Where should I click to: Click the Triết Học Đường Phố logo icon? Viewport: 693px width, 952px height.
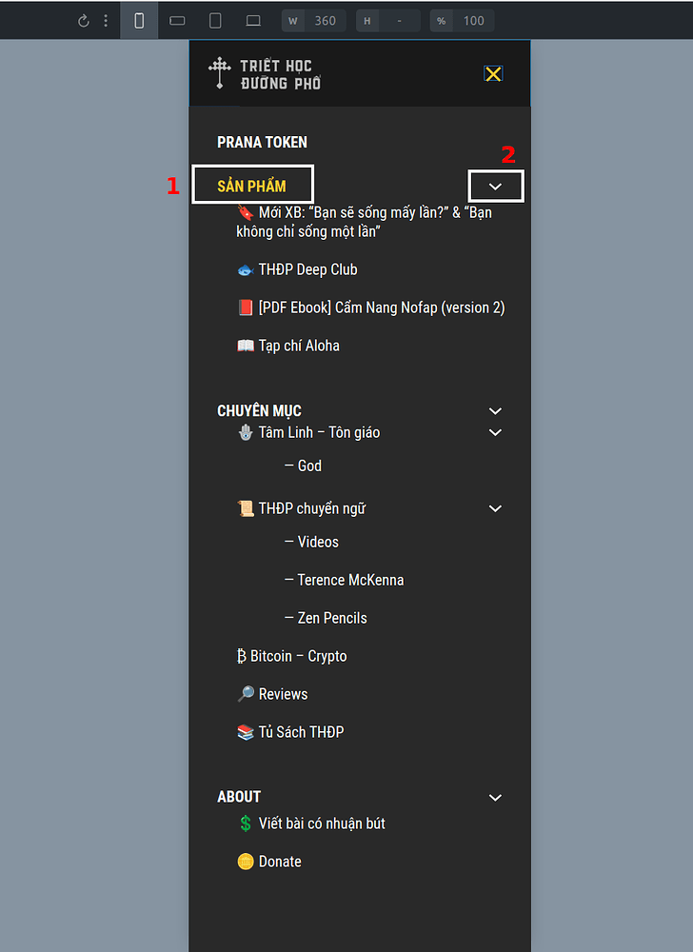coord(219,72)
